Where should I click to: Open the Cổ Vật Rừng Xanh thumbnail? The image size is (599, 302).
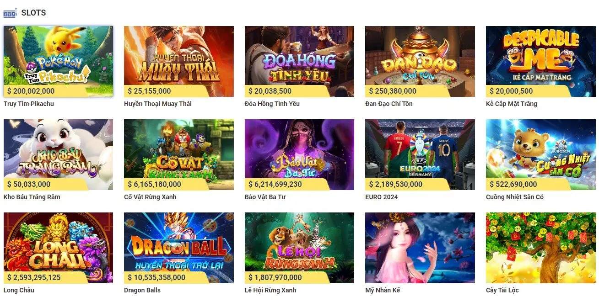(178, 151)
